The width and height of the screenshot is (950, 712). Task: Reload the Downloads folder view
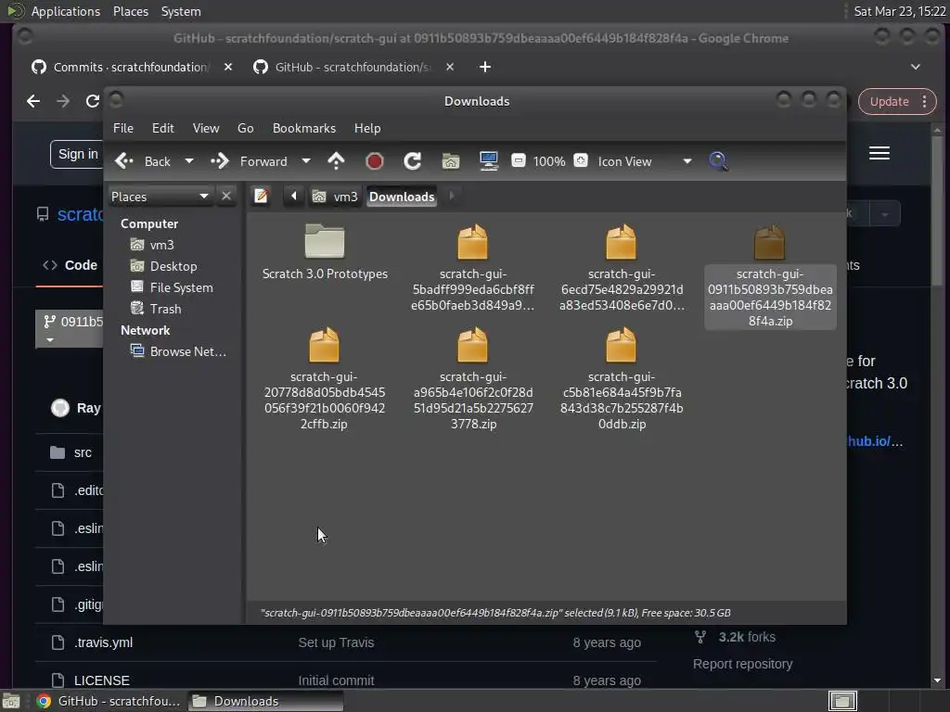click(413, 161)
